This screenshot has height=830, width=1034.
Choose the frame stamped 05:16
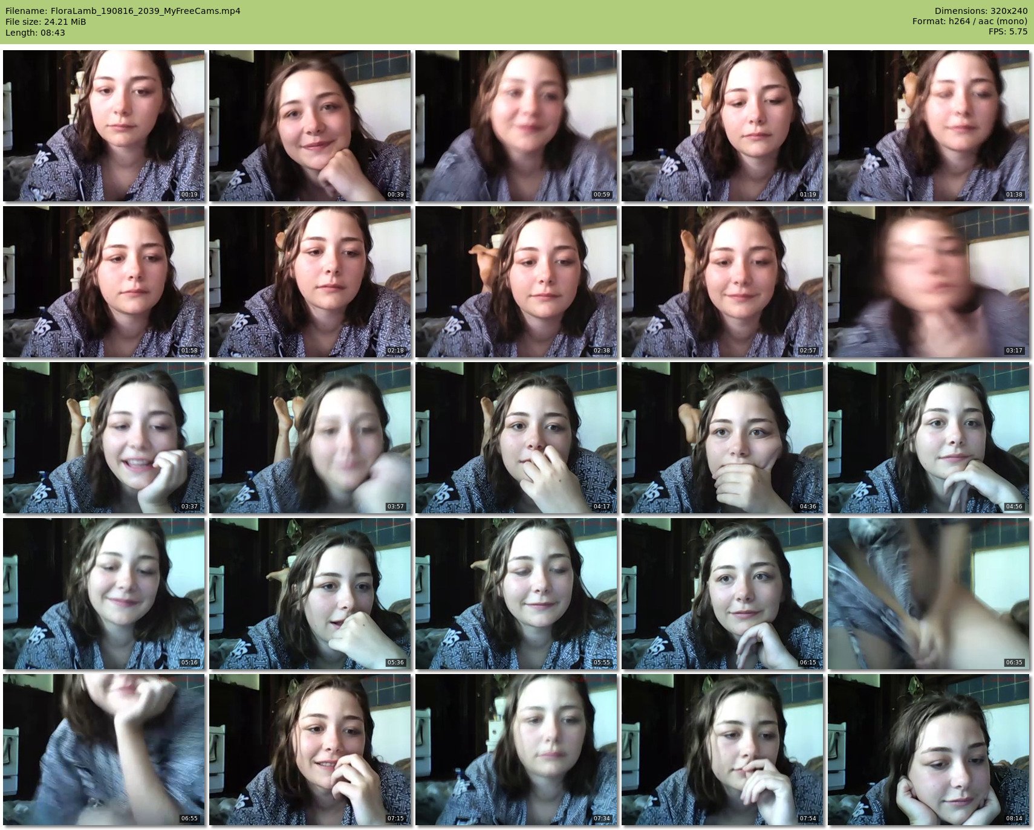[103, 594]
